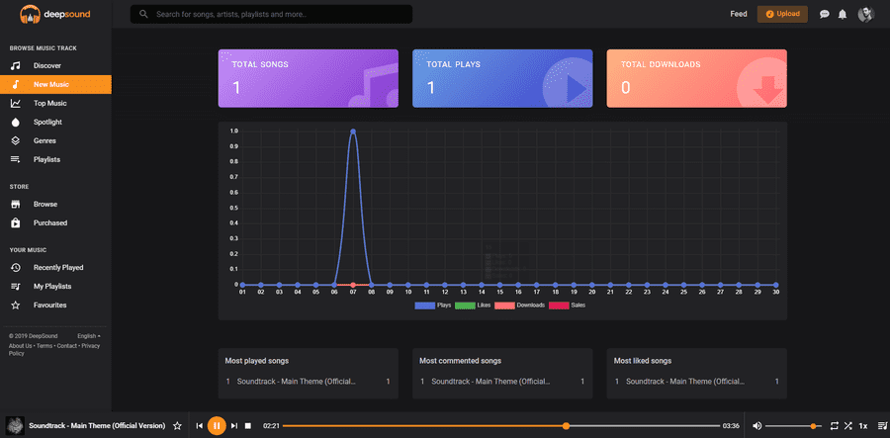Viewport: 890px width, 438px height.
Task: Open the English language dropdown
Action: 88,336
